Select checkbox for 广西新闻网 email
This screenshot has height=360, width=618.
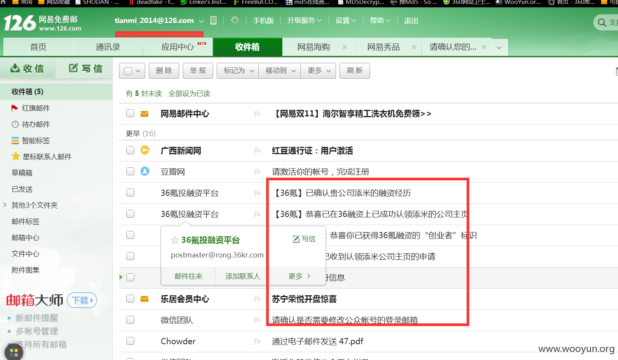click(131, 150)
